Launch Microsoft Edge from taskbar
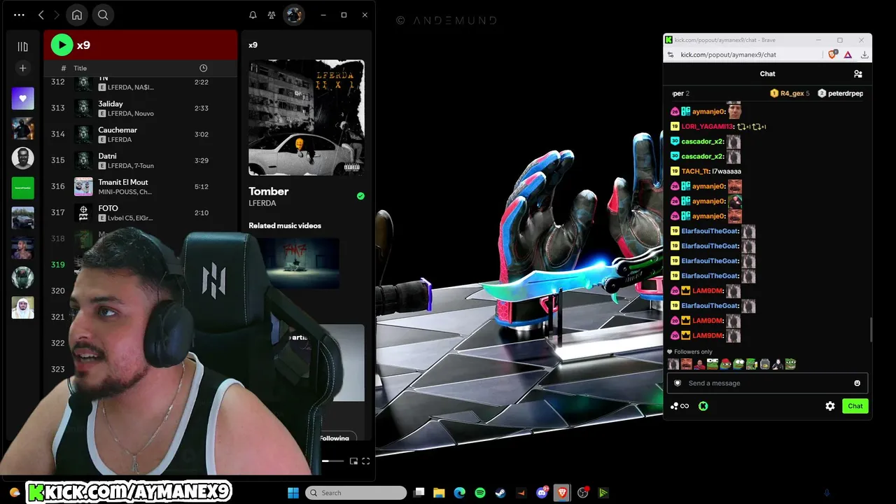896x504 pixels. pyautogui.click(x=459, y=493)
